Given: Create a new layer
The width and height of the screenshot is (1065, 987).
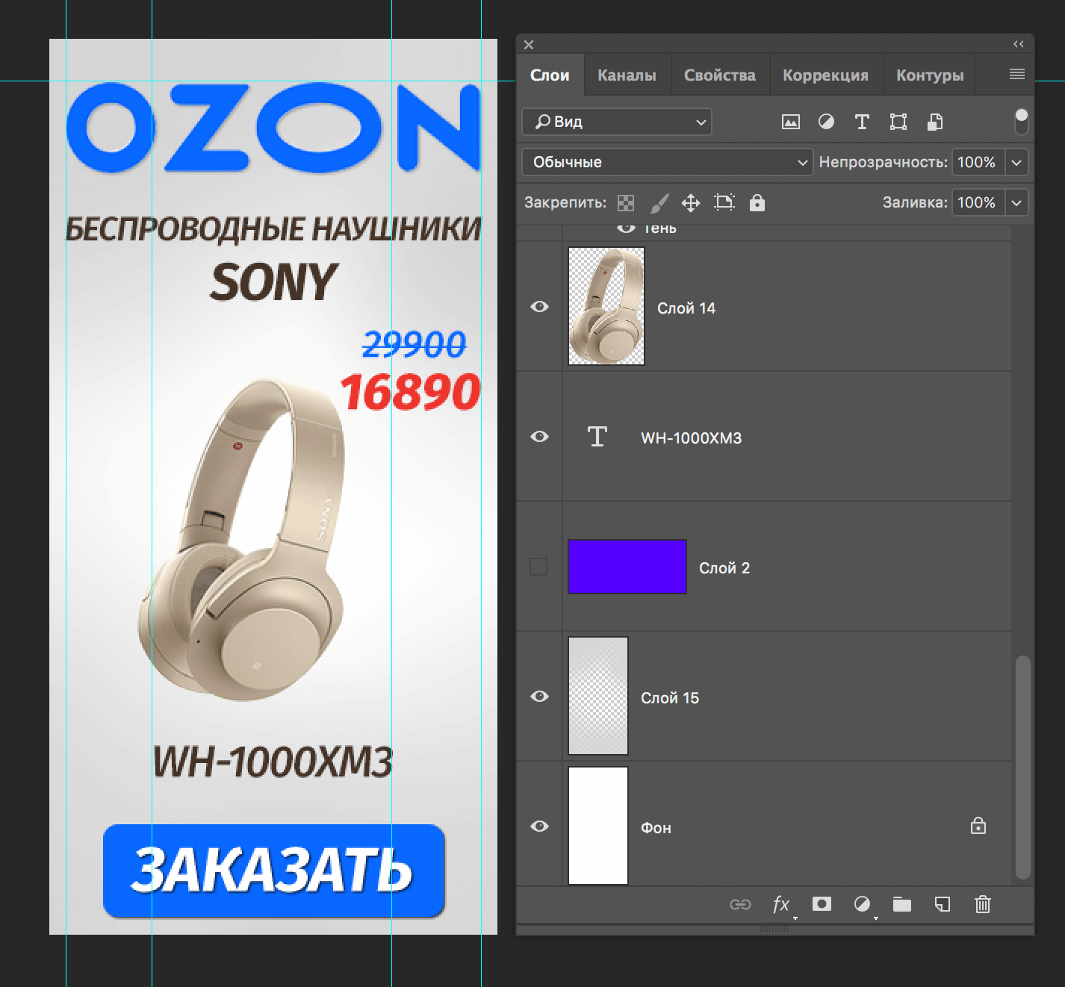Looking at the screenshot, I should tap(942, 904).
